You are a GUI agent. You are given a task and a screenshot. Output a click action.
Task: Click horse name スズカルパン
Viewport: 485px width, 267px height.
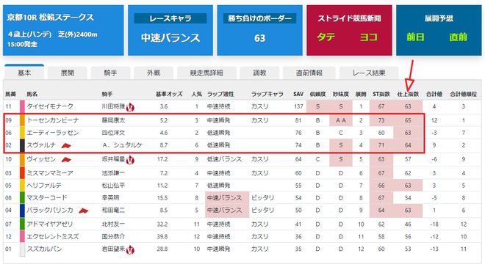tap(44, 249)
